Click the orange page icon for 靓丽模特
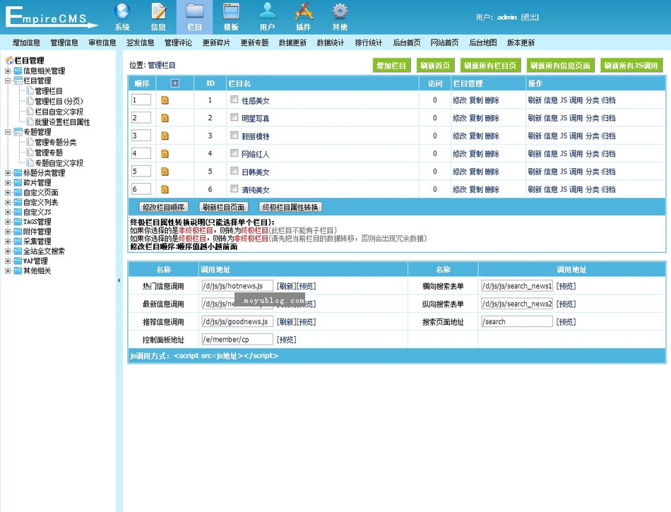Image resolution: width=671 pixels, height=512 pixels. (x=165, y=136)
